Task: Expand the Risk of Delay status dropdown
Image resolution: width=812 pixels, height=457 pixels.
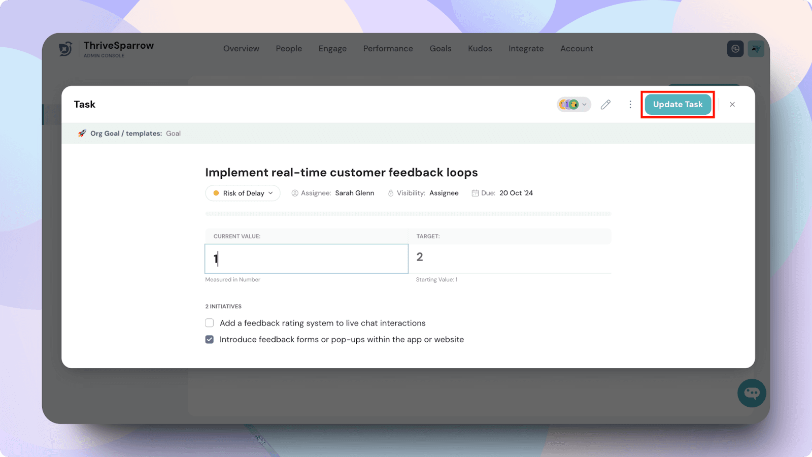Action: [x=243, y=193]
